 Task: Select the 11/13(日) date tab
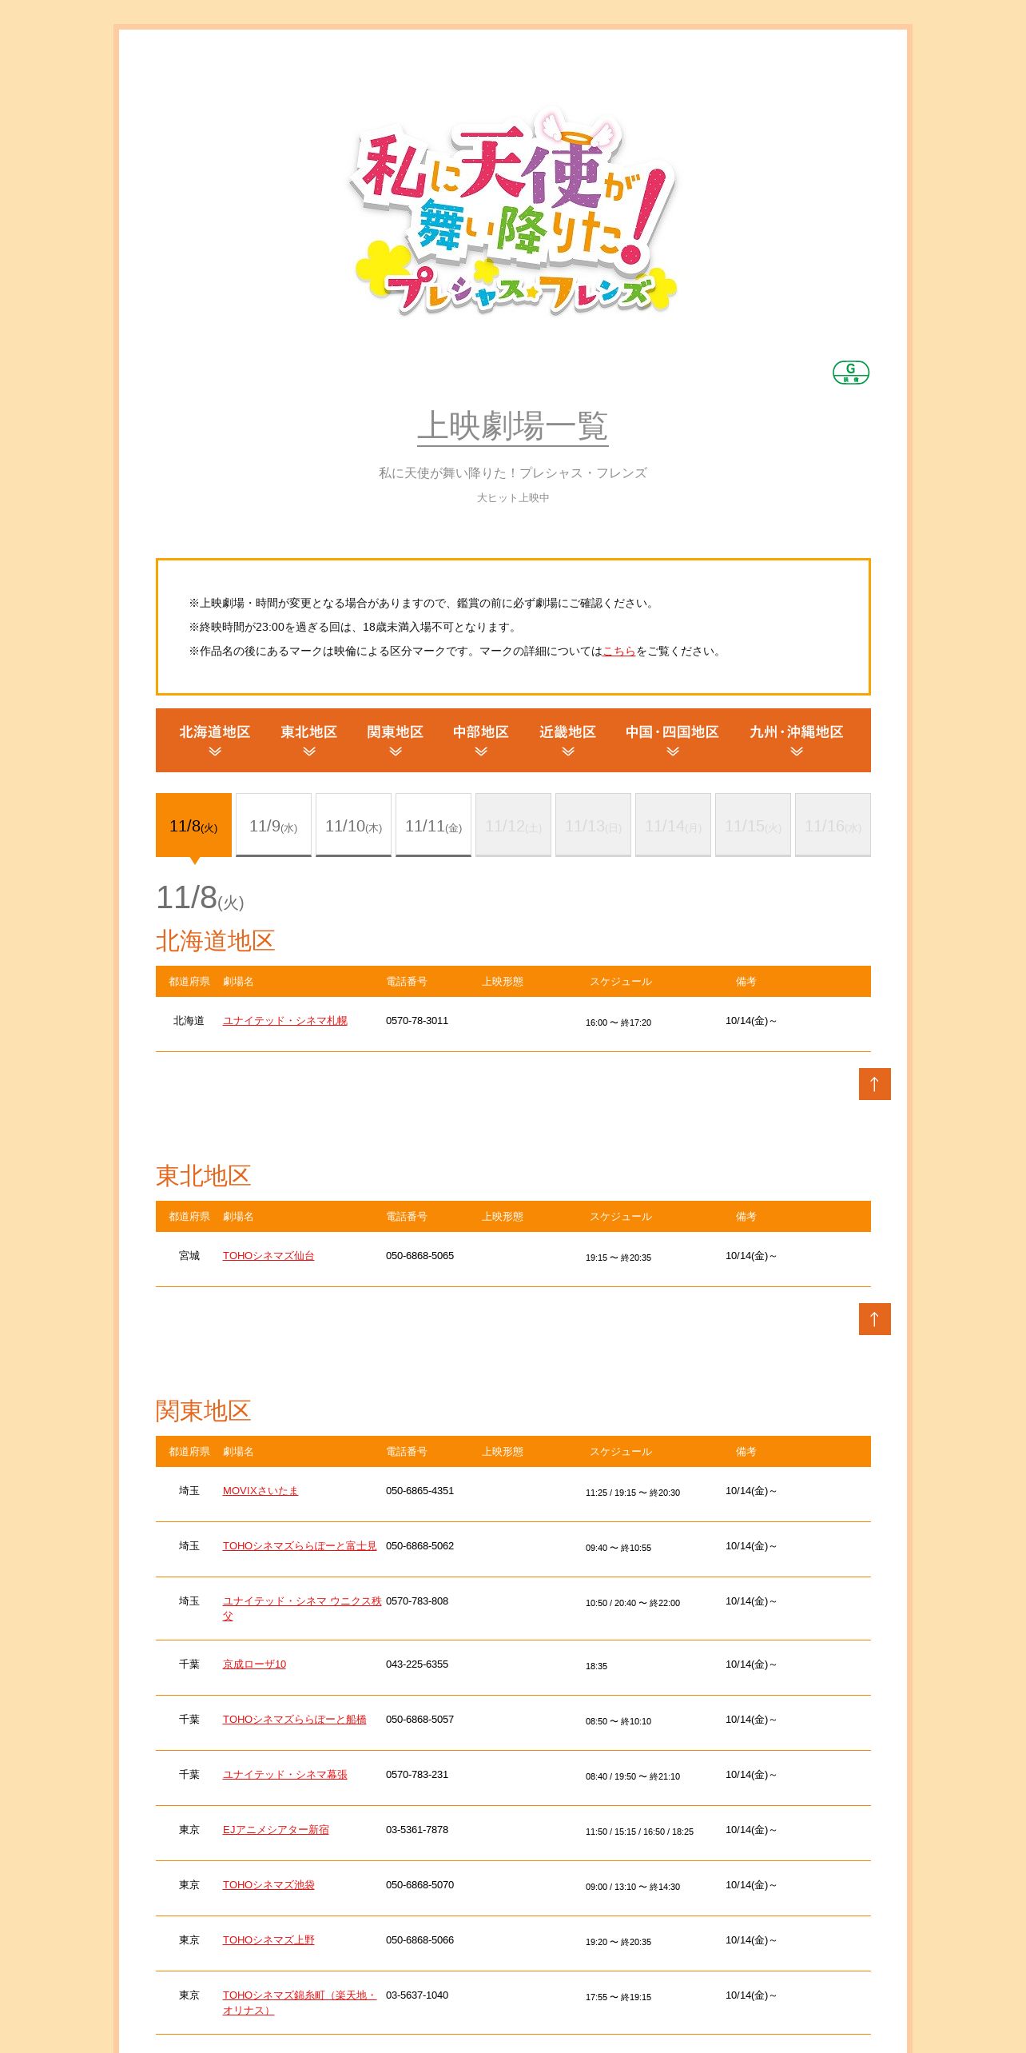(593, 825)
